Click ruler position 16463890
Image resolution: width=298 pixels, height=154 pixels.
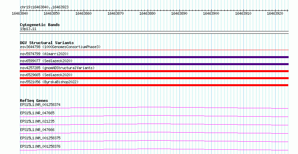[179, 13]
